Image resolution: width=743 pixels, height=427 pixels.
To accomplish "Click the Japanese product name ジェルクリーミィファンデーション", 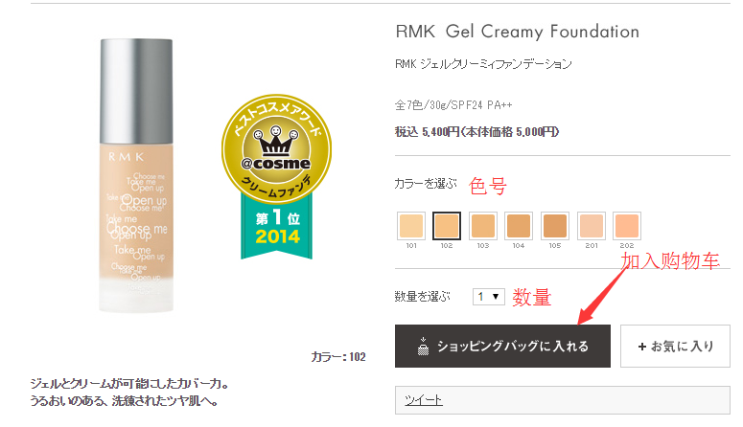I will coord(483,65).
